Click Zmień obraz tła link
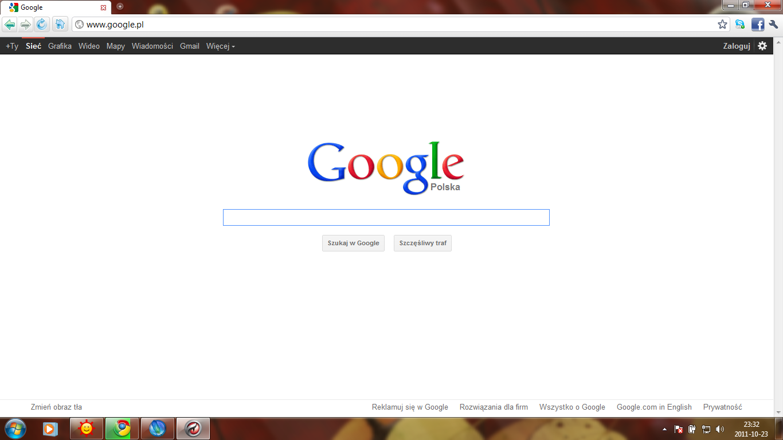Image resolution: width=783 pixels, height=440 pixels. click(56, 407)
